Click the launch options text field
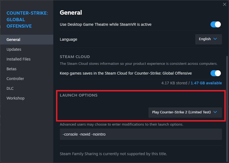229x163 pixels. pyautogui.click(x=141, y=134)
